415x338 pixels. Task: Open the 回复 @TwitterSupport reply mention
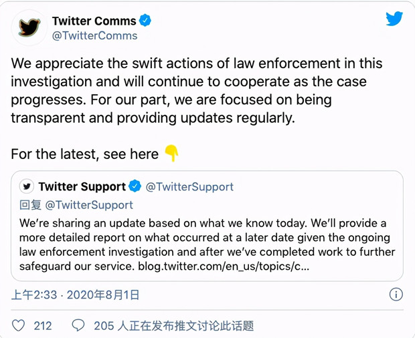(76, 205)
